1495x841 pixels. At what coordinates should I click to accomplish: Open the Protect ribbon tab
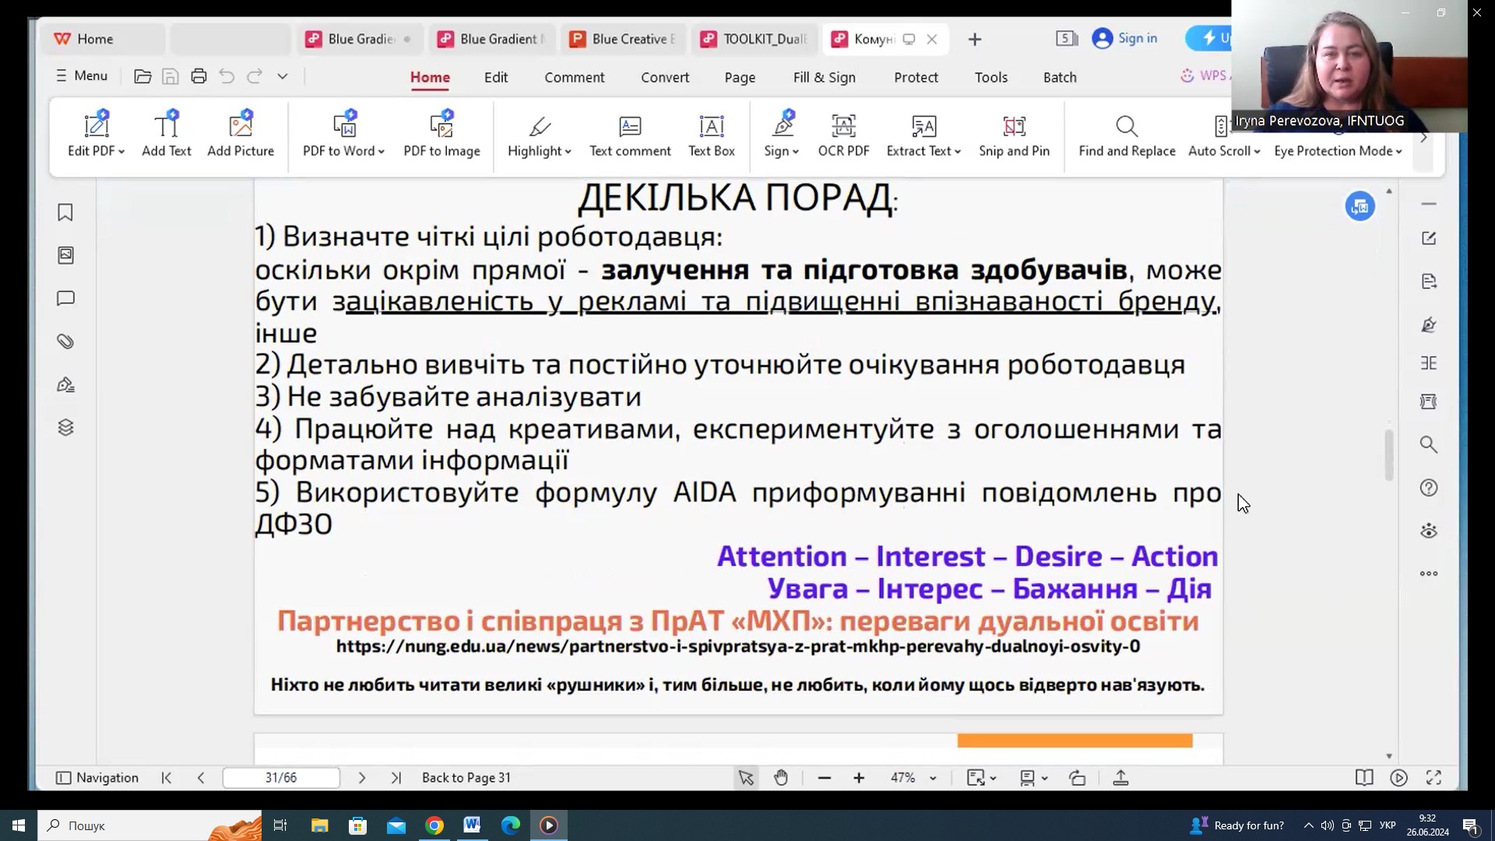click(x=916, y=77)
